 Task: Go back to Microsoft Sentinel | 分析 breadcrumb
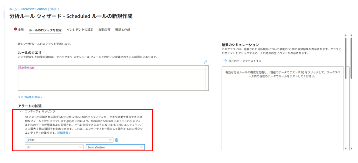pyautogui.click(x=39, y=8)
